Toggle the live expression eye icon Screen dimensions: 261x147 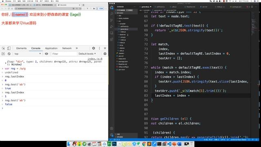click(46, 54)
